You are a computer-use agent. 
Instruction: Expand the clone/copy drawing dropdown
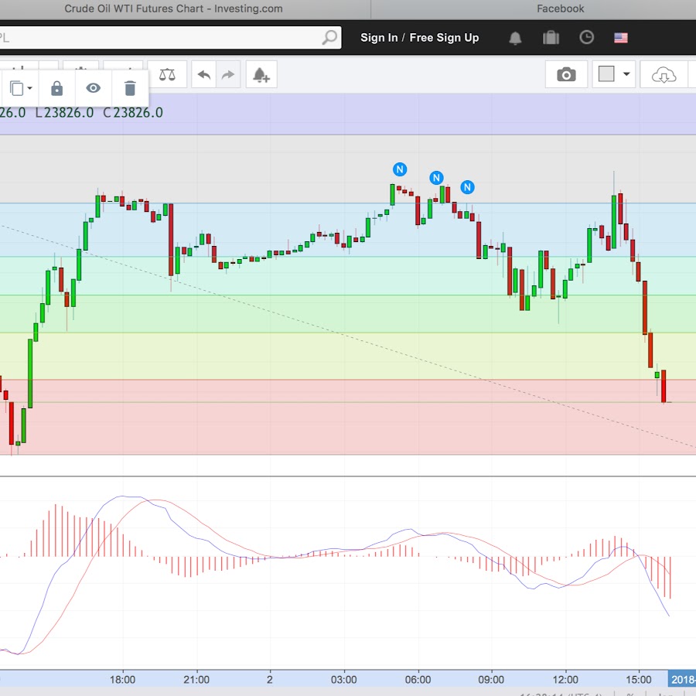pyautogui.click(x=29, y=88)
